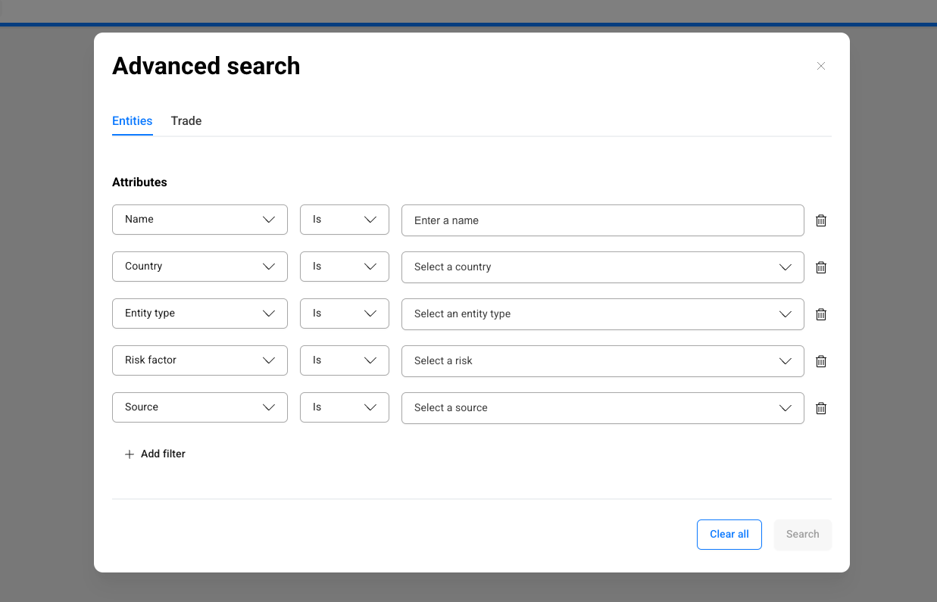Open the Is operator for Source
Screen dimensions: 937x602
pos(345,407)
